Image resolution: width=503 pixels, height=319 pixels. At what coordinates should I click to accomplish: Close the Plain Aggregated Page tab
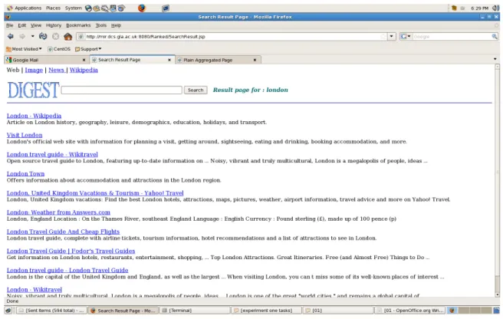(255, 60)
